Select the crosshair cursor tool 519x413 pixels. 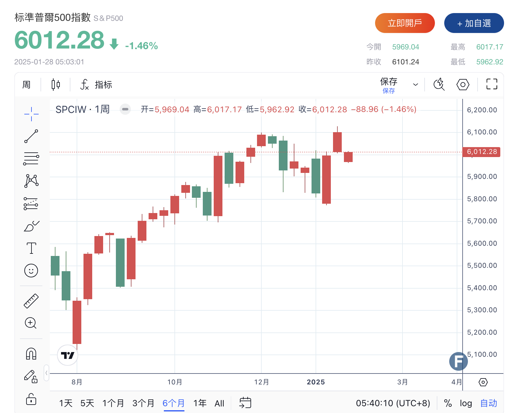pyautogui.click(x=31, y=114)
